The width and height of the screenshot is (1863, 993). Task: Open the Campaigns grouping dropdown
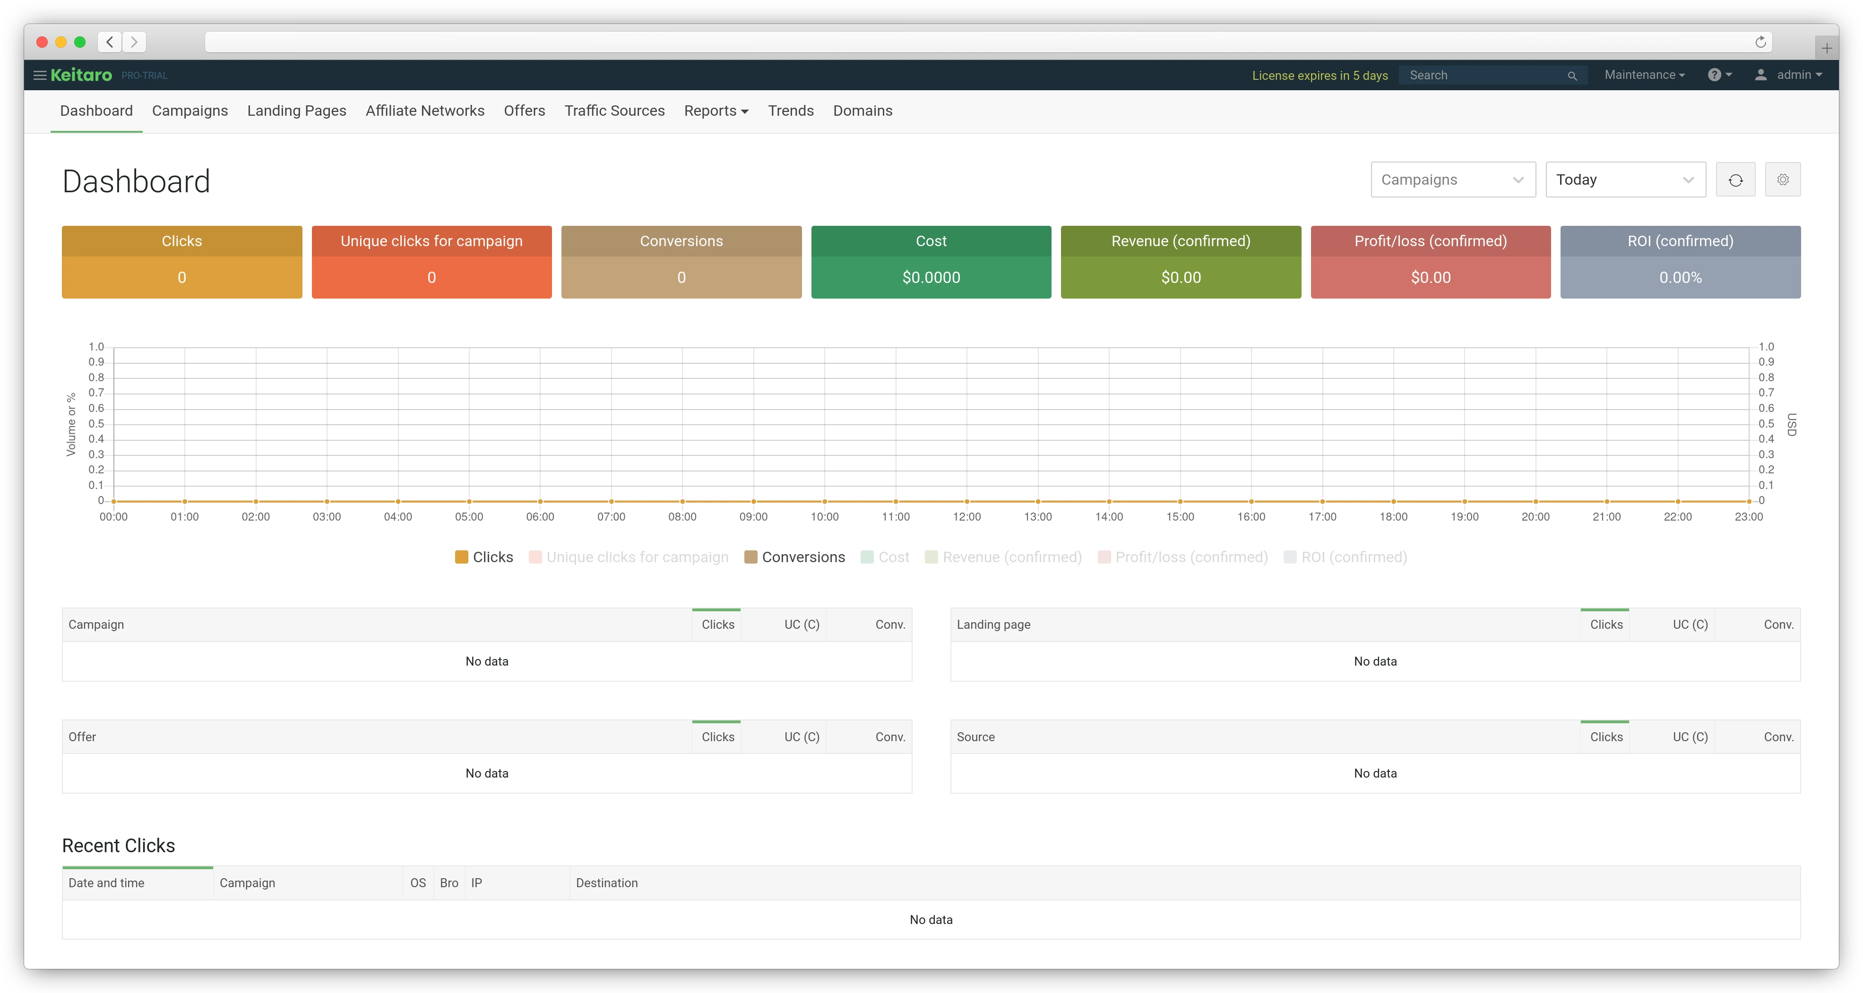click(x=1452, y=179)
